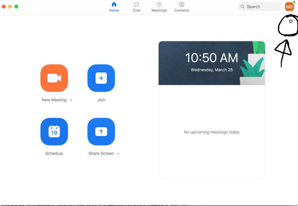Open the Contacts tab
Screen dimensions: 298x206
click(182, 7)
